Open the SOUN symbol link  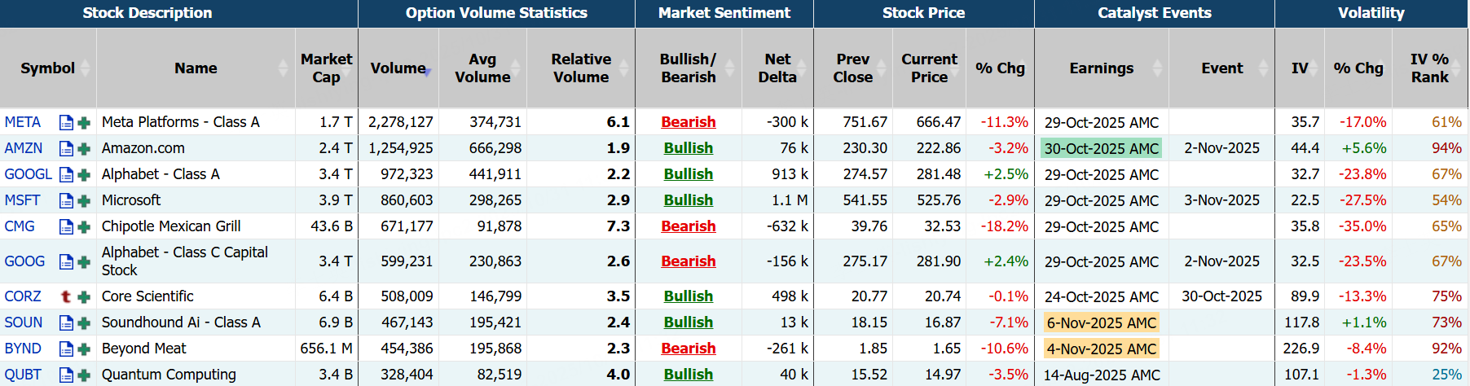[24, 322]
